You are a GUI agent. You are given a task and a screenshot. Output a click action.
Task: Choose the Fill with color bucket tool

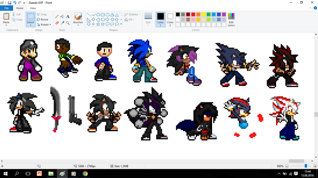click(62, 16)
